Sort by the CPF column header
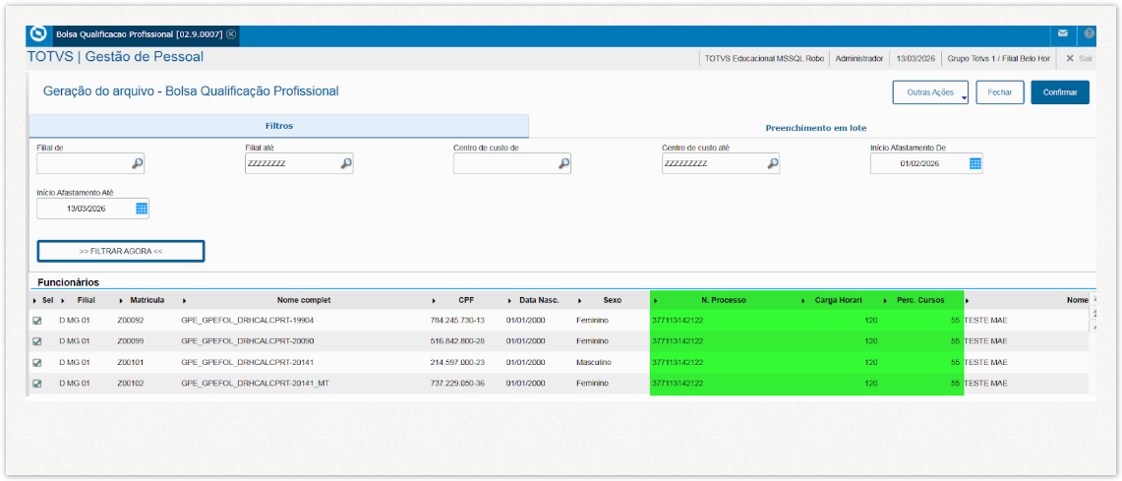Viewport: 1122px width, 481px height. coord(466,300)
